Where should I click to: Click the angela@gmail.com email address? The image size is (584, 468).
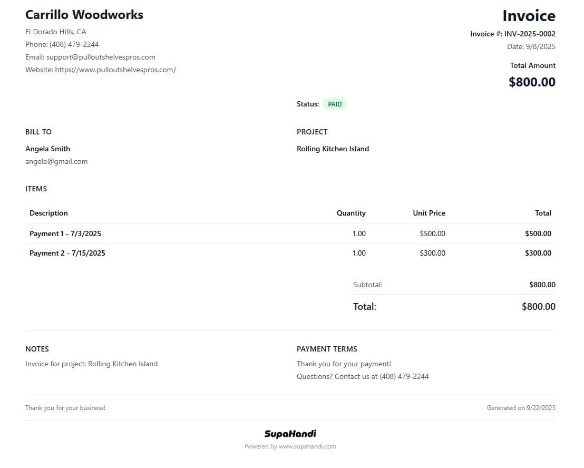click(x=56, y=161)
